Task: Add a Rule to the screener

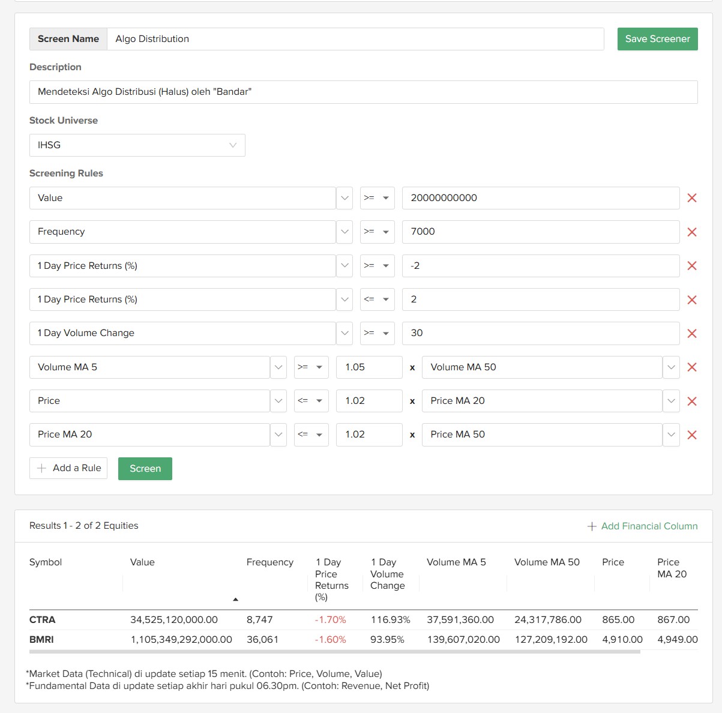Action: click(68, 468)
